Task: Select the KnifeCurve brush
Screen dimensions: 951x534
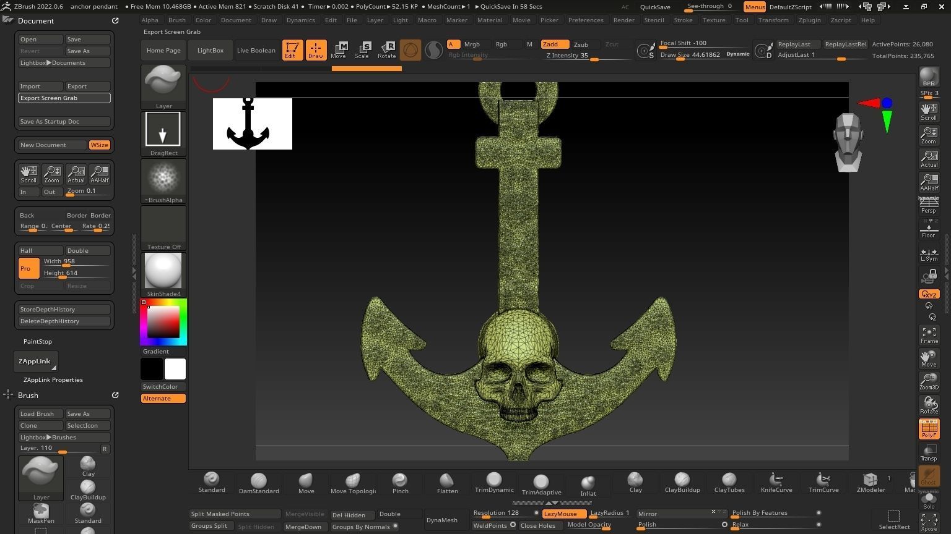Action: (x=776, y=483)
